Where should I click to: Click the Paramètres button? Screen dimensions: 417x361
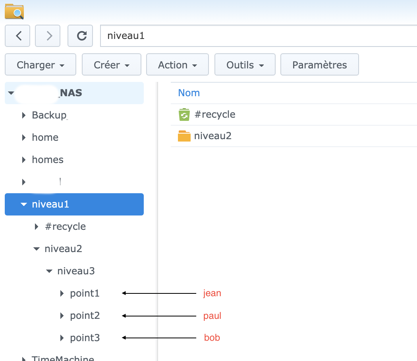319,65
